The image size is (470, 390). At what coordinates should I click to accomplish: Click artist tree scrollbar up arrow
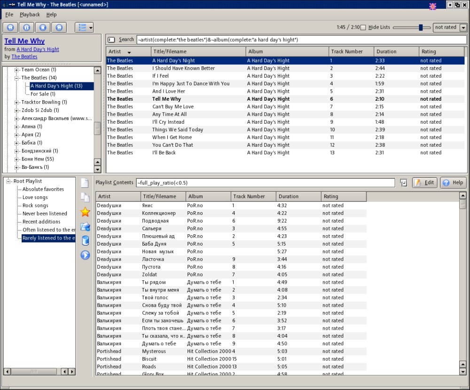coord(97,71)
